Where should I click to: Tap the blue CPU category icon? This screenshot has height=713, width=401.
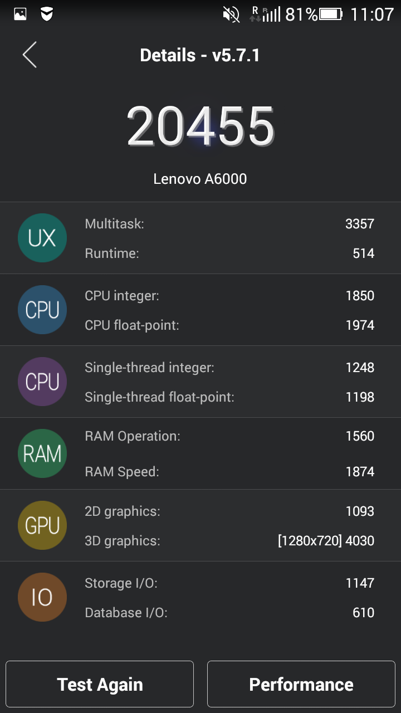tap(42, 310)
